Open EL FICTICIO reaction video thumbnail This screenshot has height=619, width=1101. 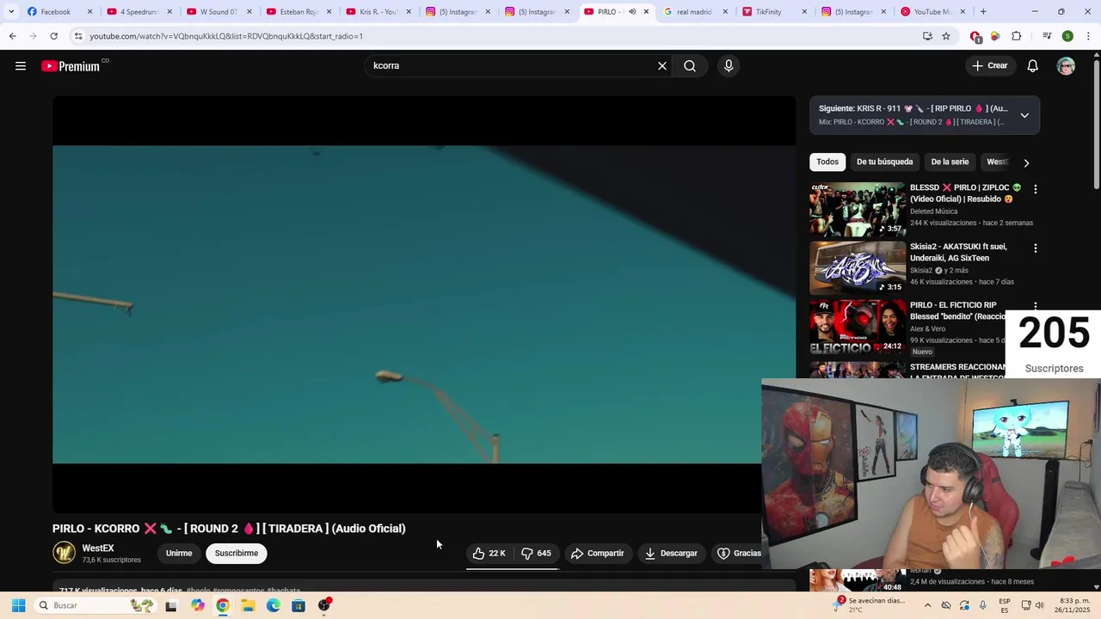(x=858, y=327)
